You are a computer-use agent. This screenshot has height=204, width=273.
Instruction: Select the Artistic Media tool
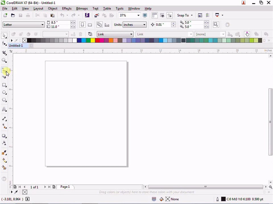coord(4,77)
